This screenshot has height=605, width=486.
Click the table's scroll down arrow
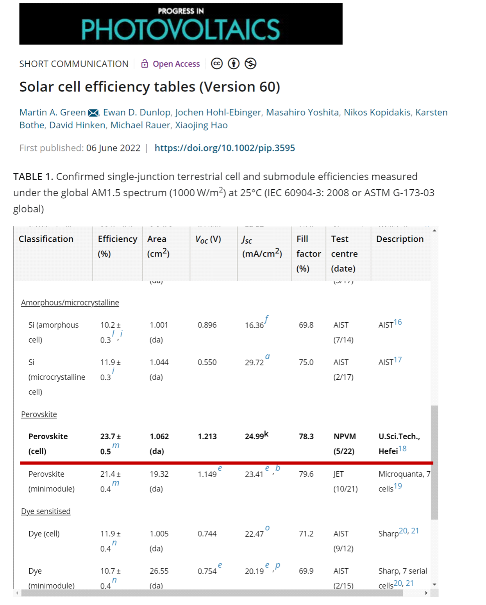tap(434, 584)
